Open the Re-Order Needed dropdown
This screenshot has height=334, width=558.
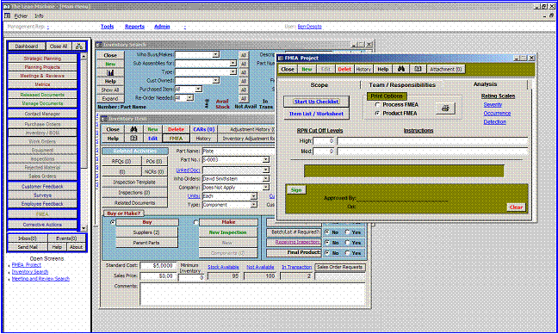coord(189,98)
